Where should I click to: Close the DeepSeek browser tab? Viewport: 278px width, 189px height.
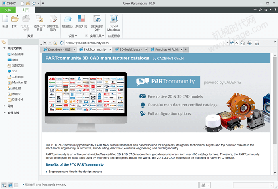click(x=75, y=49)
